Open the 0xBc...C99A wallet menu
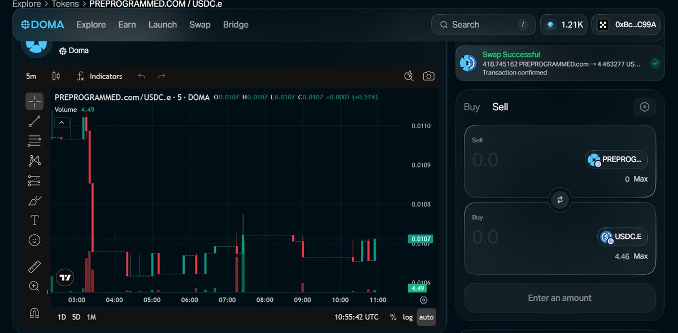This screenshot has width=678, height=333. 626,25
